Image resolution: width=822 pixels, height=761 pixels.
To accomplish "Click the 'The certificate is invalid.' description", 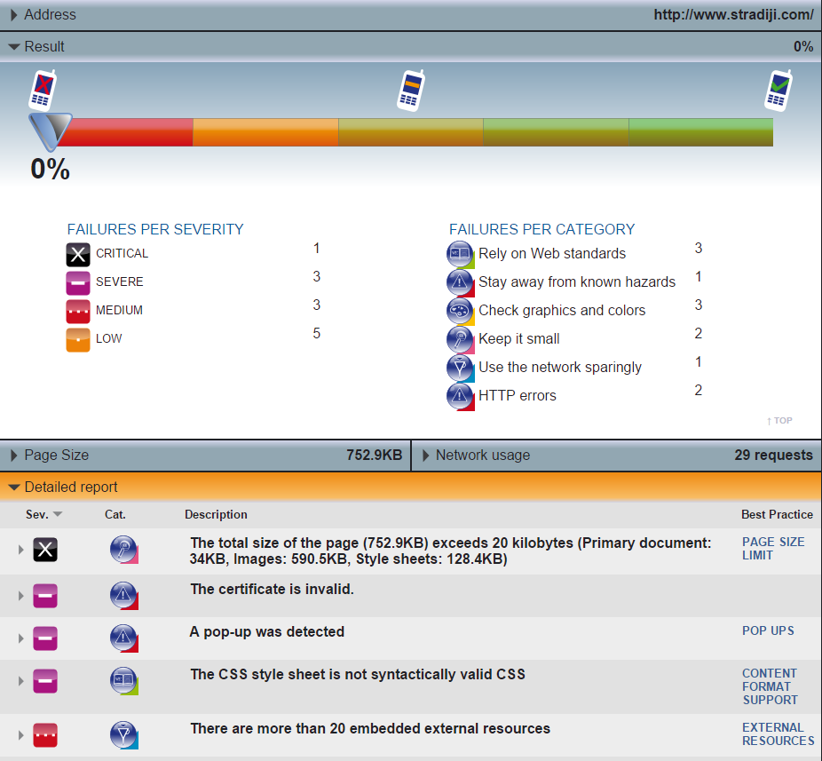I will tap(273, 589).
